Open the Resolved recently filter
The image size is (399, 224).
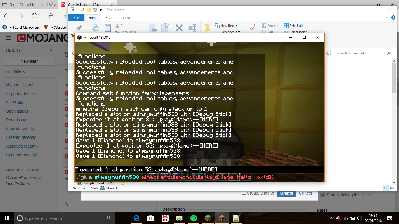tap(22, 146)
